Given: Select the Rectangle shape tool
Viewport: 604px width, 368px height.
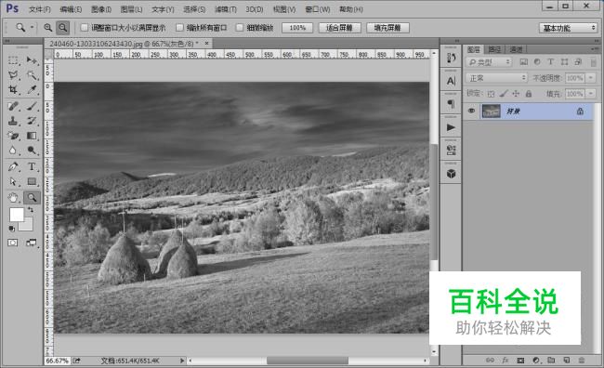Looking at the screenshot, I should coord(32,181).
